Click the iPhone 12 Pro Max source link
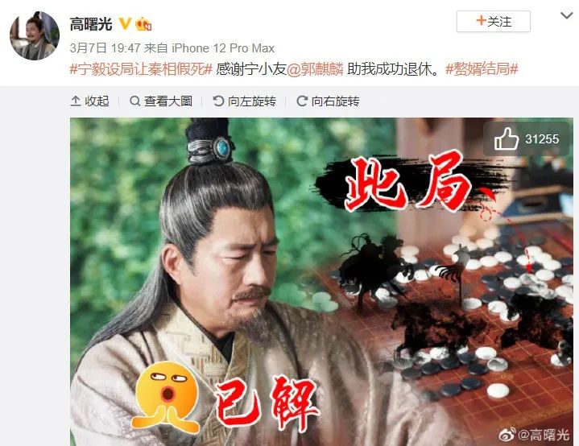 (223, 48)
